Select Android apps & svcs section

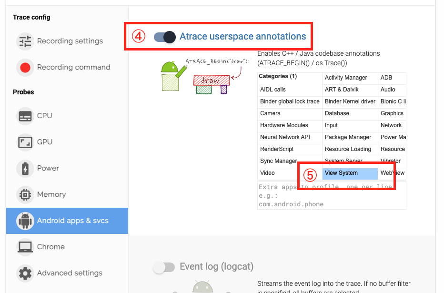click(x=67, y=221)
